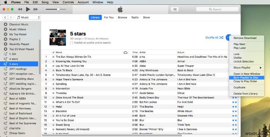Open the Music media type dropdown

(28, 18)
